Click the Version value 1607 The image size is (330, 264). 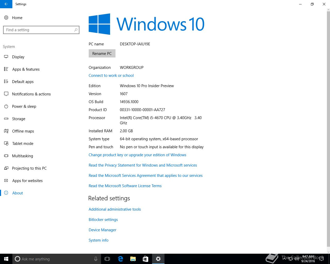(124, 94)
